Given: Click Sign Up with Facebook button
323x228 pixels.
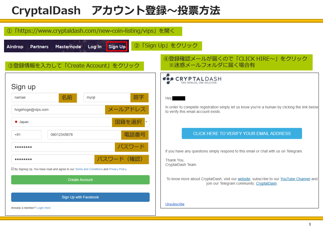Looking at the screenshot, I should click(x=80, y=197).
